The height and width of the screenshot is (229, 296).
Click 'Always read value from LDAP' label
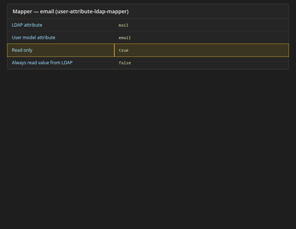[42, 63]
